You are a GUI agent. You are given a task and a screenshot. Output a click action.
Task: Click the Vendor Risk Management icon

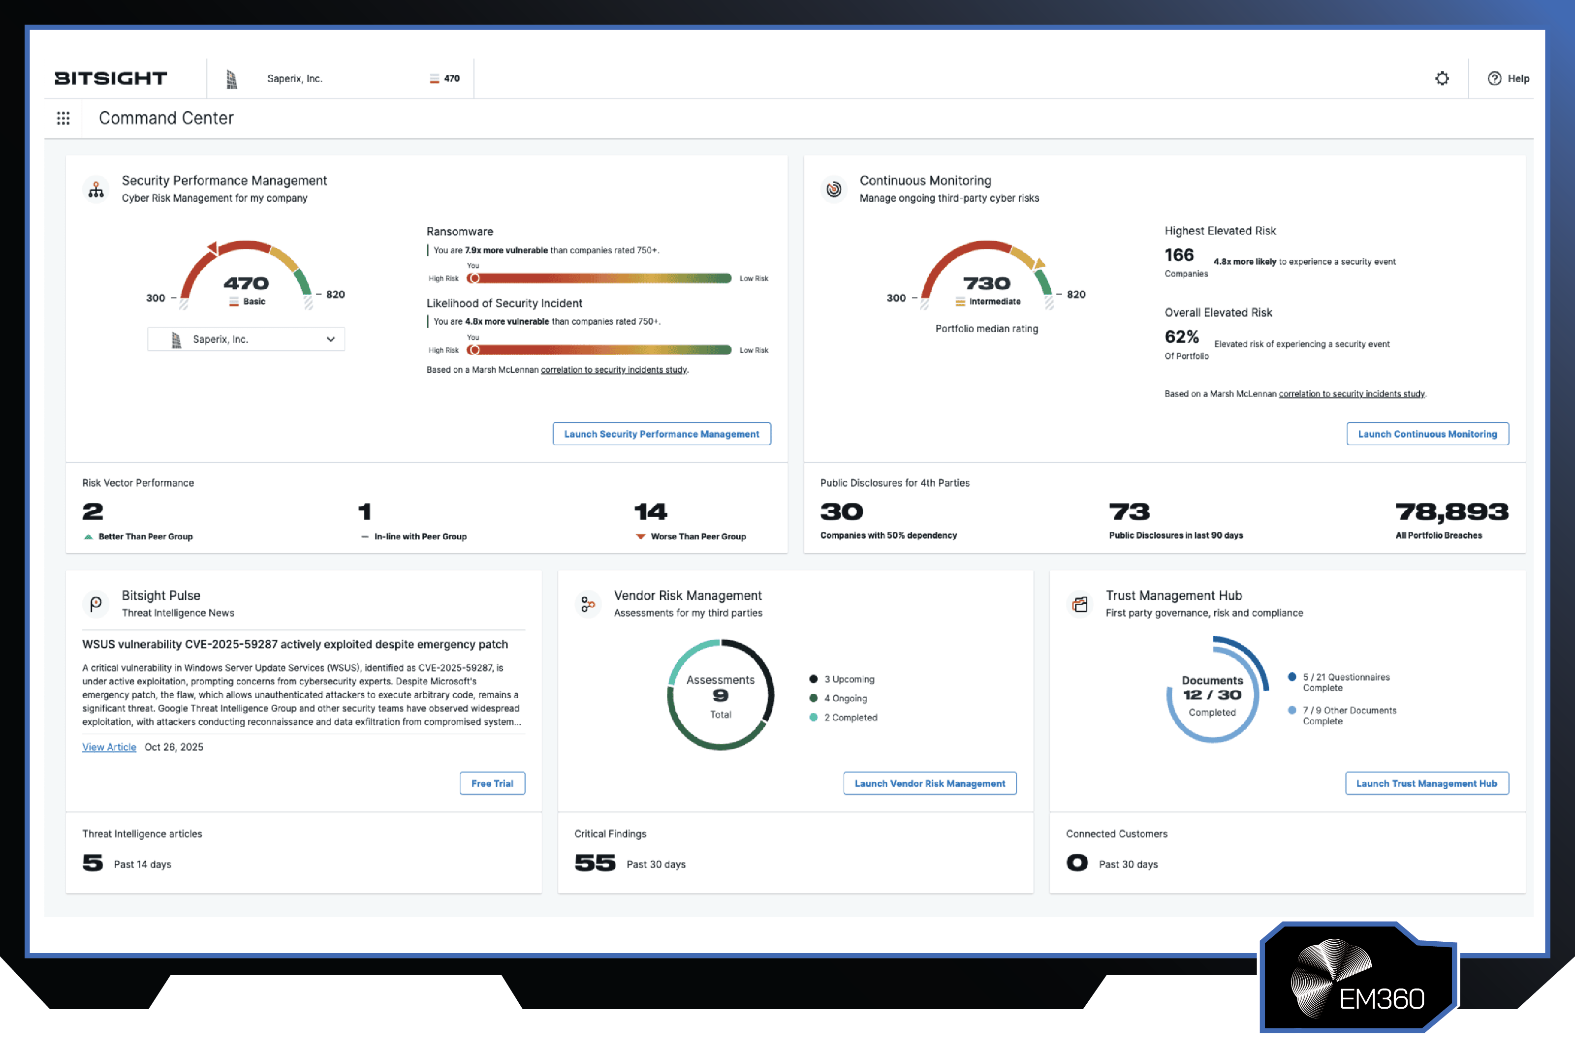point(588,604)
